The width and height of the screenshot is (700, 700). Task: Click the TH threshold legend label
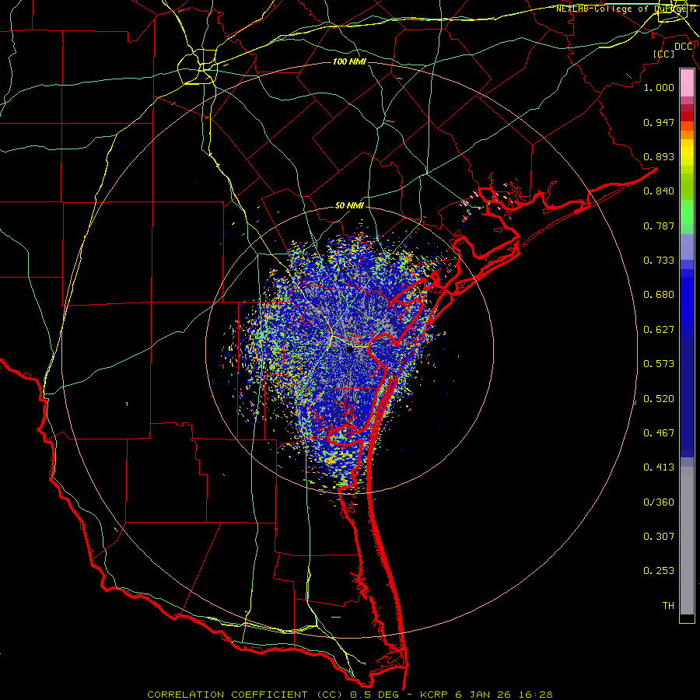click(668, 606)
